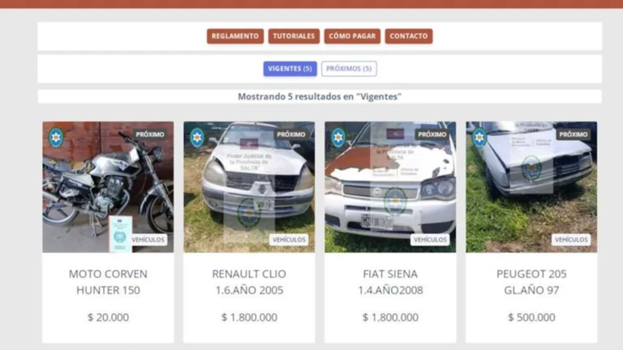Click PRÓXIMO tag on the Peugeot 205 card
Viewport: 623px width, 350px height.
574,134
